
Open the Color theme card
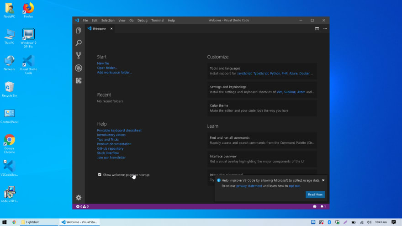[262, 108]
